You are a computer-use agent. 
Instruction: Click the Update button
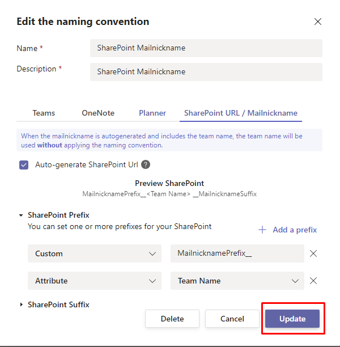click(292, 319)
